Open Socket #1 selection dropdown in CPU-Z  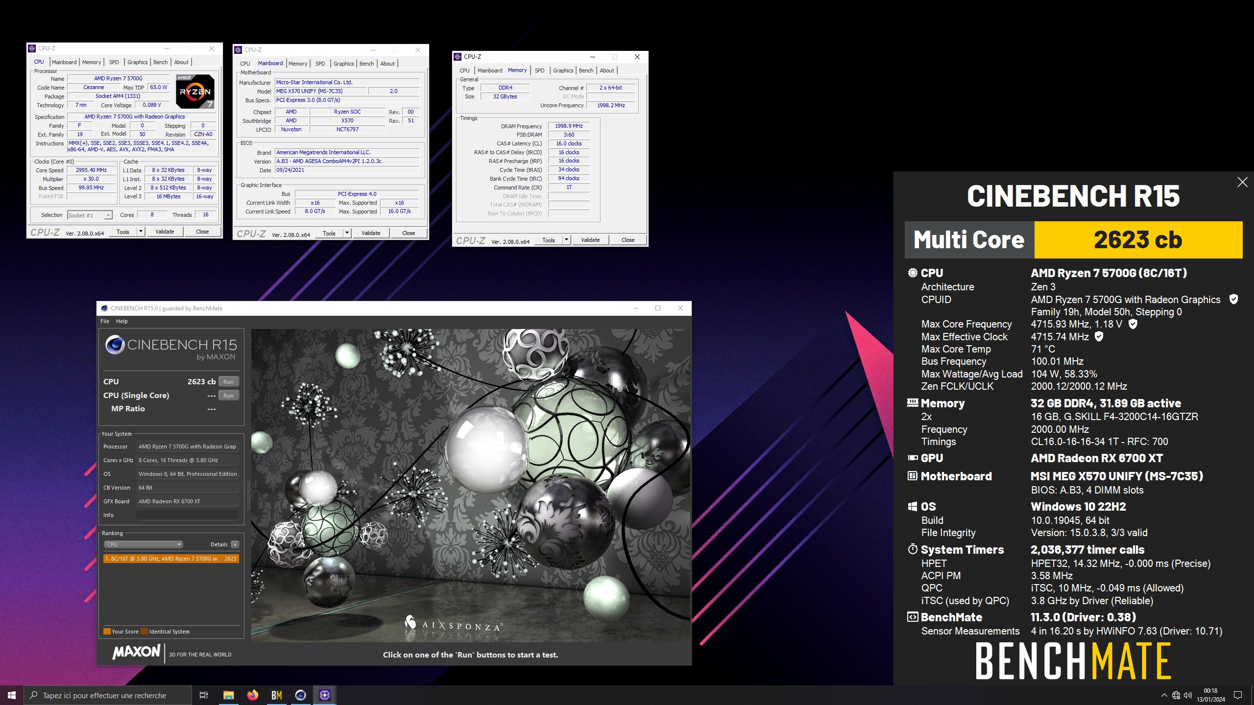click(90, 215)
